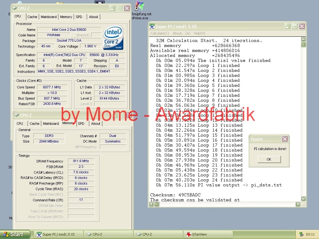Viewport: 319px width, 239px height.
Task: Open Calculate(C) menu in Super PI
Action: [x=160, y=33]
